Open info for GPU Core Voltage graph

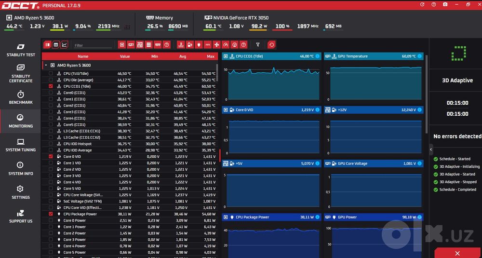(420, 163)
